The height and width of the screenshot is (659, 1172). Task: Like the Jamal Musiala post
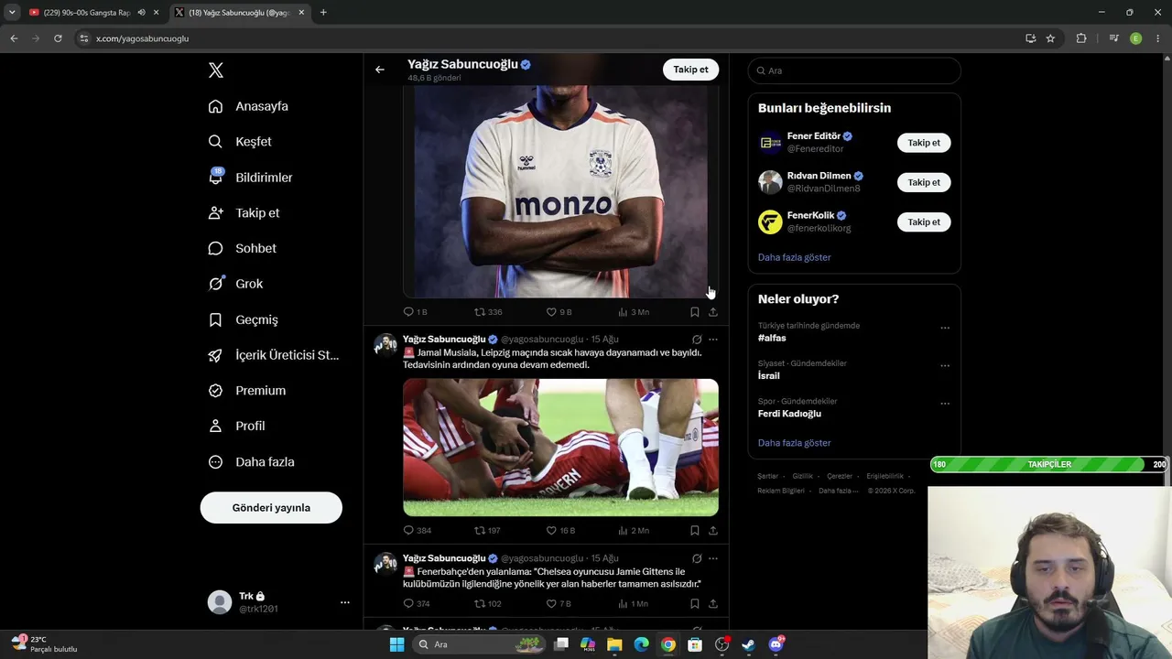[x=560, y=531]
